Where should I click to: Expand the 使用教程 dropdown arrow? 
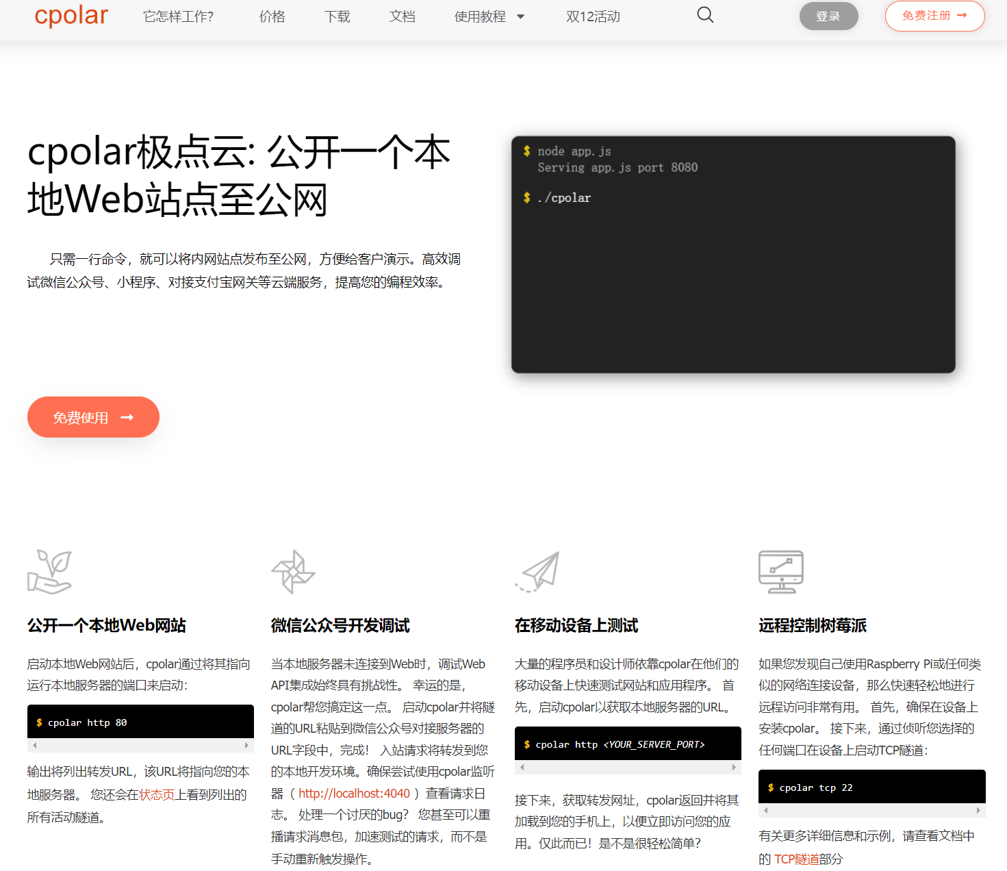520,16
